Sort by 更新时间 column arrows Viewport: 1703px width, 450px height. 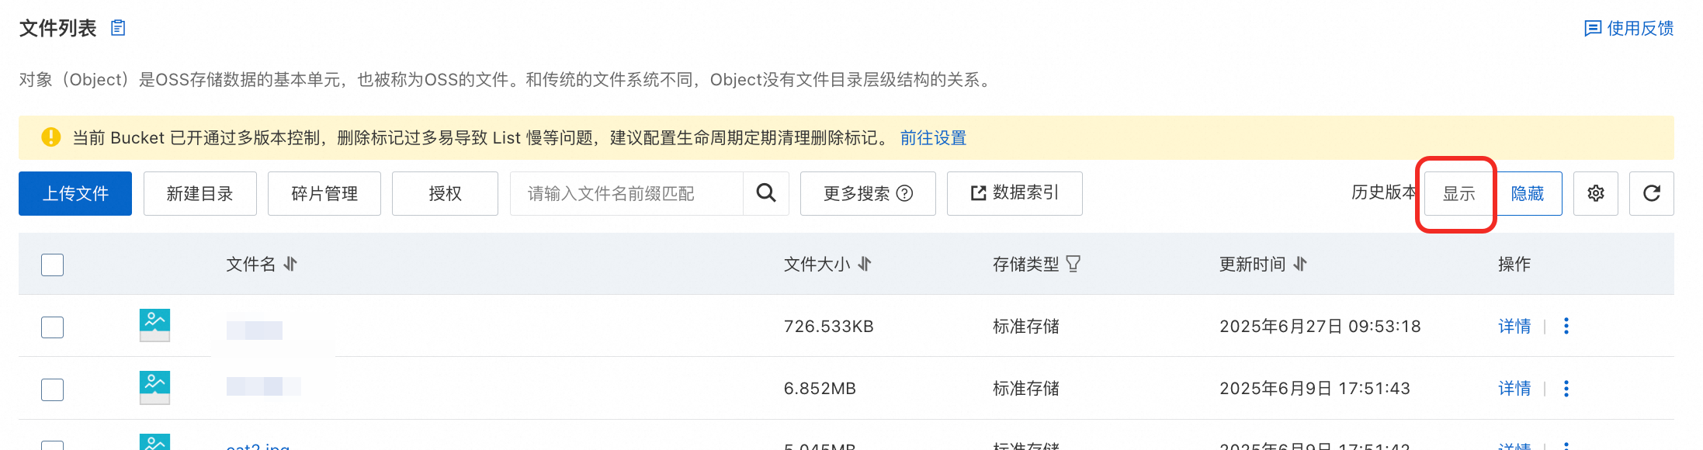click(x=1300, y=264)
